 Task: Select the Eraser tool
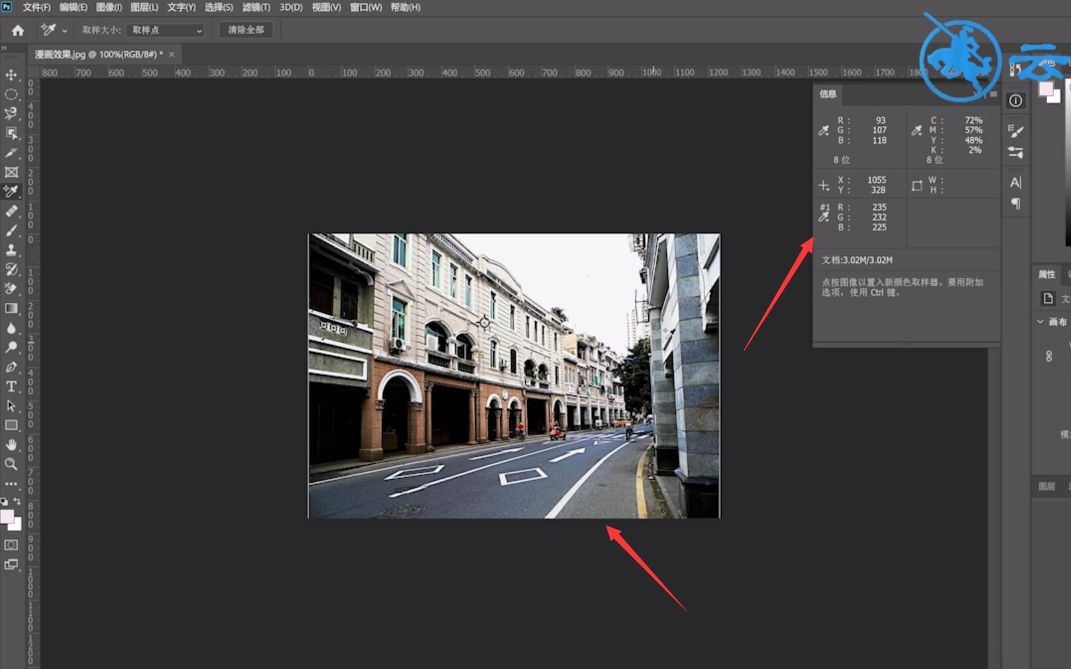(11, 289)
